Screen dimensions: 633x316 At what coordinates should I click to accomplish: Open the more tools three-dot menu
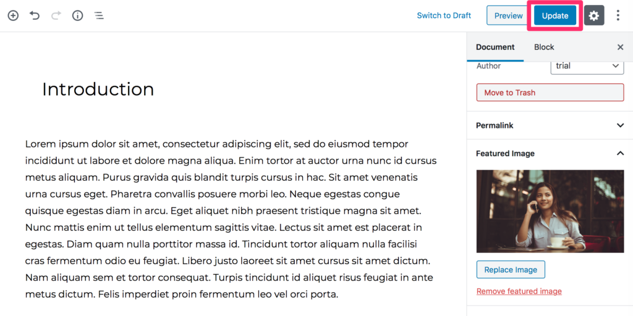click(x=618, y=15)
